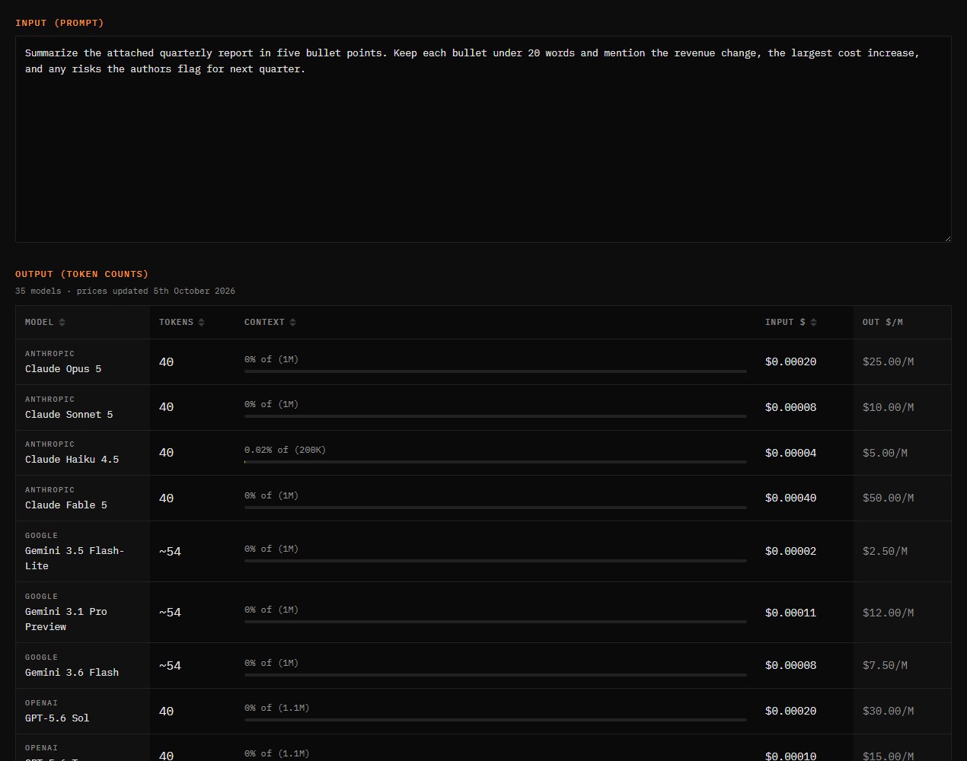Image resolution: width=967 pixels, height=761 pixels.
Task: Click the Gemini 3.6 Flash context usage bar
Action: point(495,675)
